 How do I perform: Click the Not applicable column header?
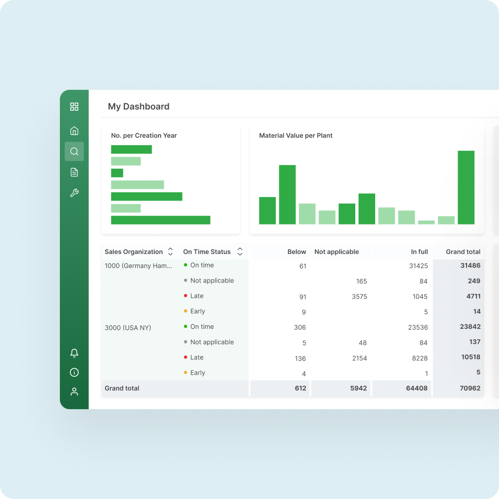click(336, 251)
